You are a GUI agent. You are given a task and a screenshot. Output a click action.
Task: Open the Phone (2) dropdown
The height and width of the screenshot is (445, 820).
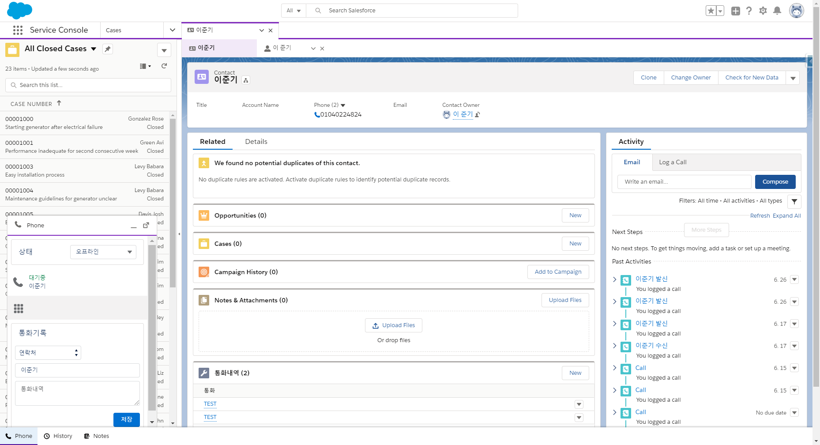pyautogui.click(x=343, y=106)
